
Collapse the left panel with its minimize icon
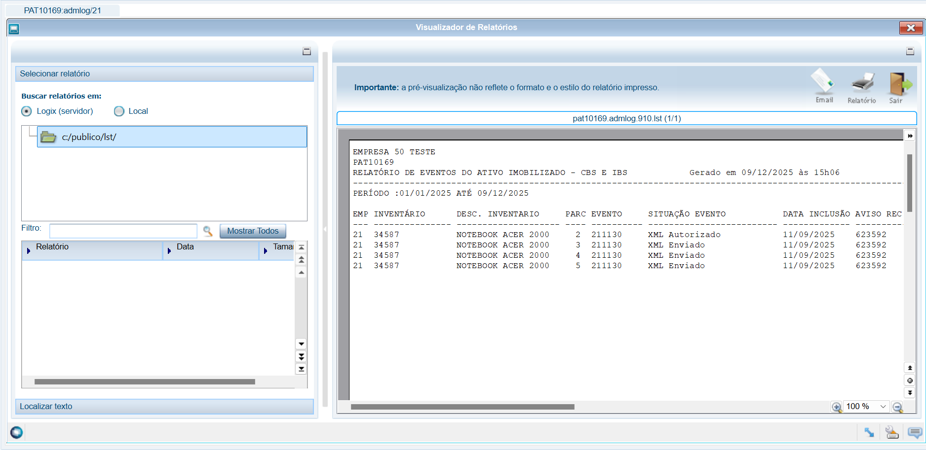point(307,51)
